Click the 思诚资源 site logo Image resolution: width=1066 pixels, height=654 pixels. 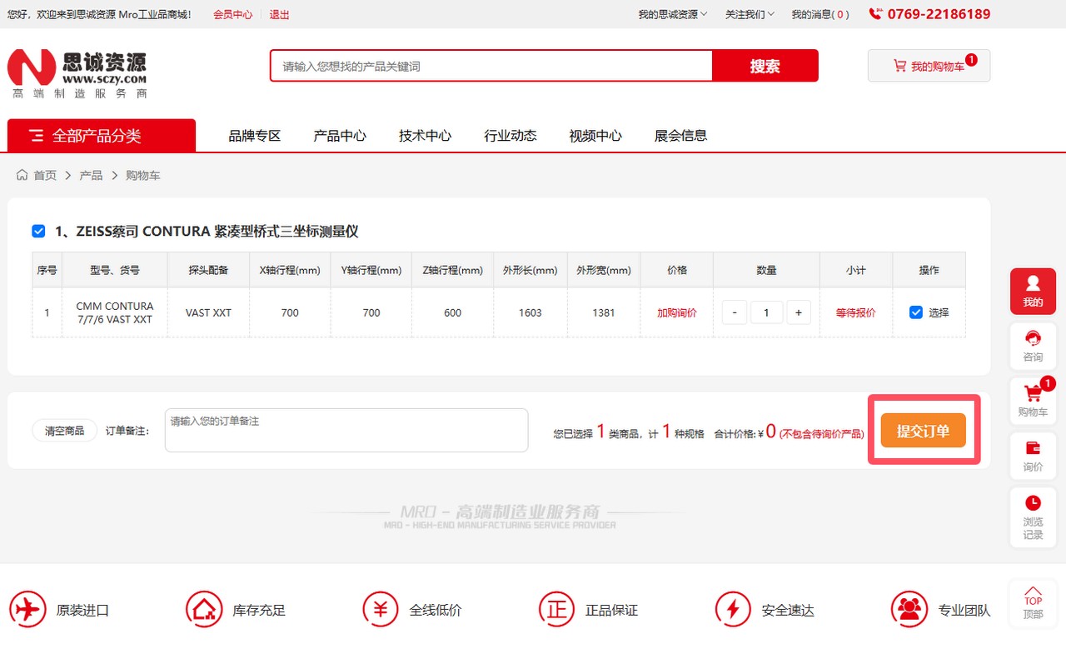click(x=77, y=73)
